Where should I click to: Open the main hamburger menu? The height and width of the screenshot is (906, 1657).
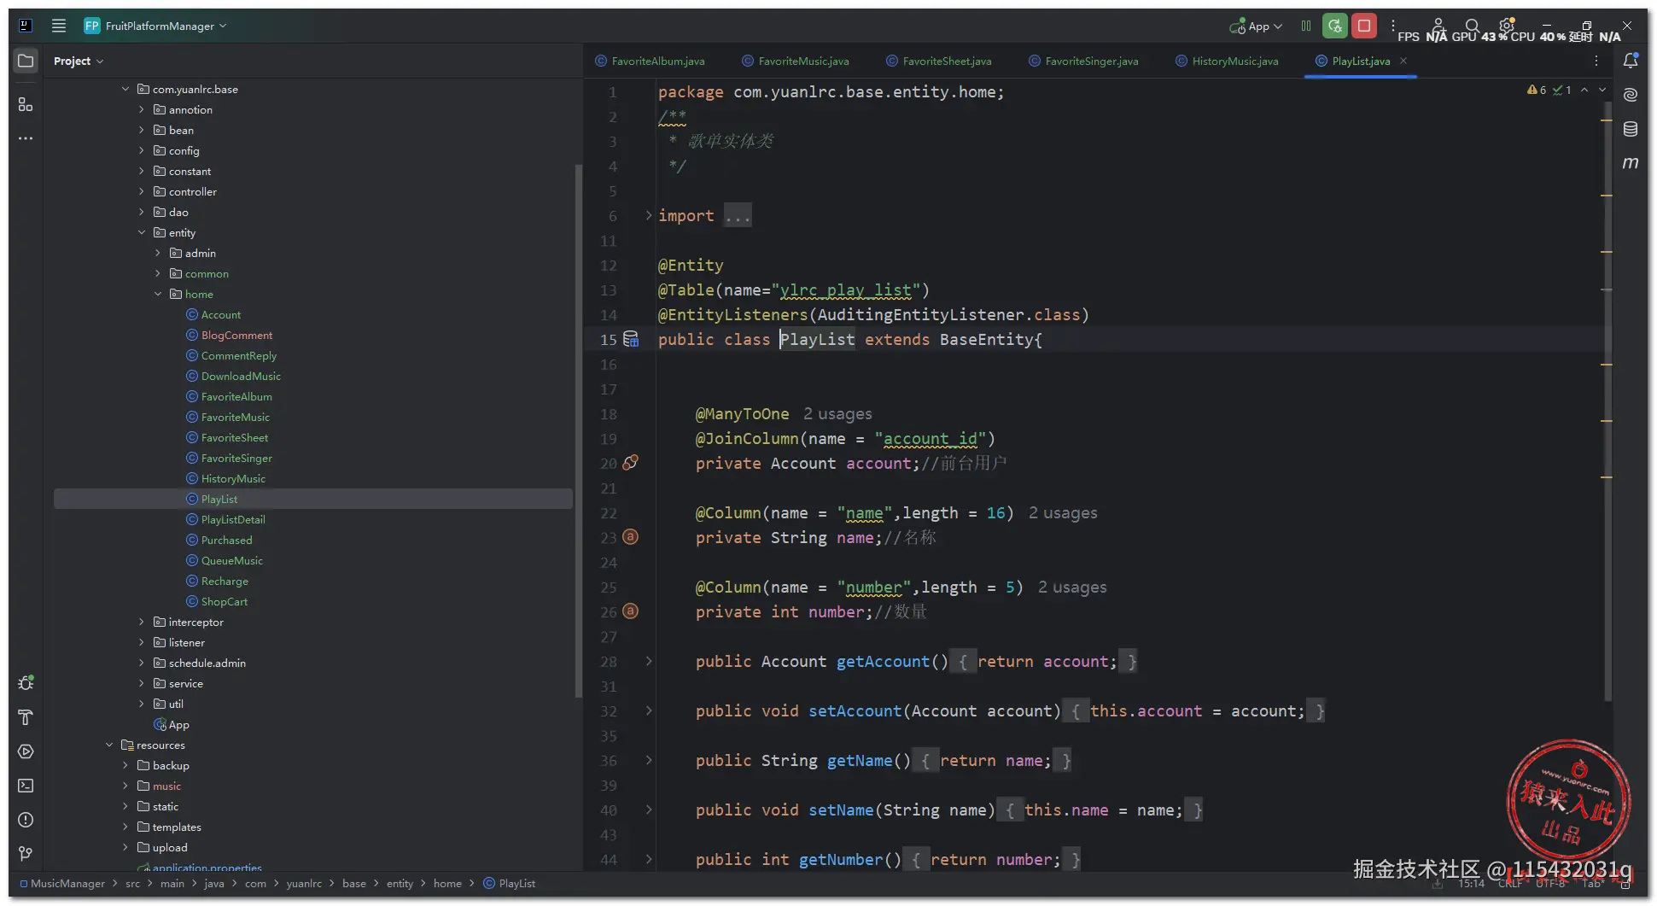click(59, 26)
